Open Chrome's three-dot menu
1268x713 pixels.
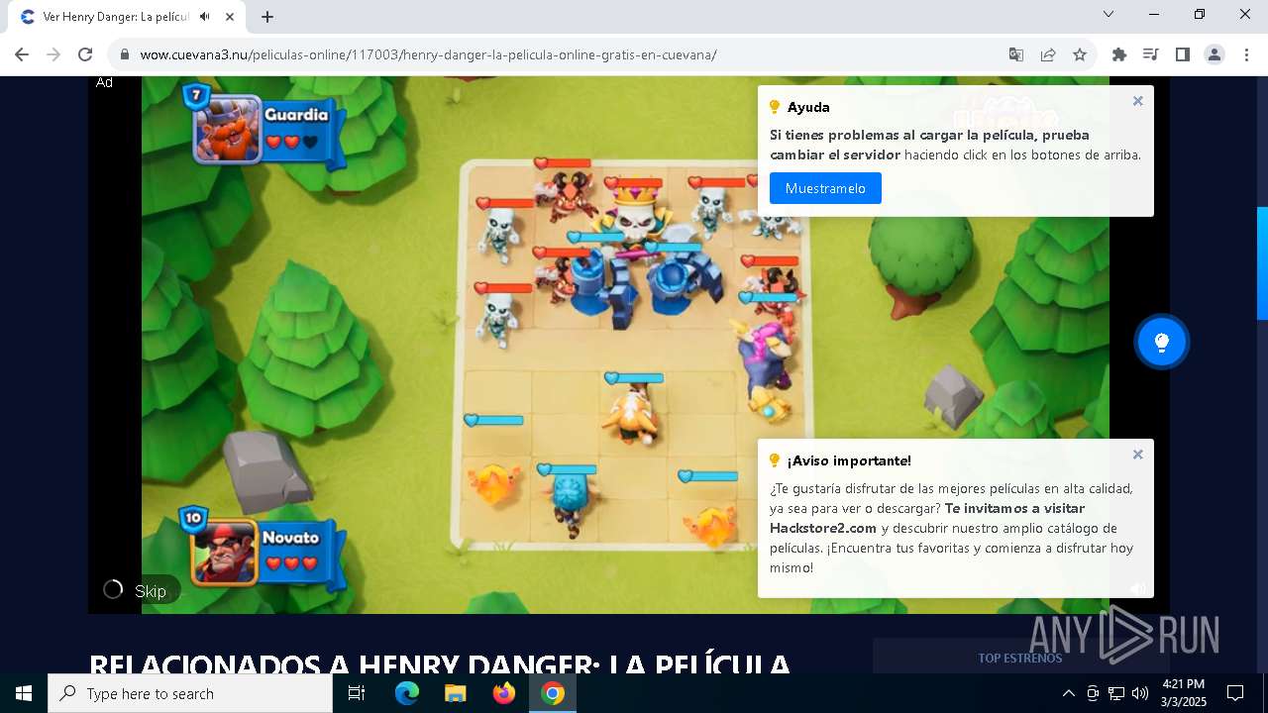1246,54
